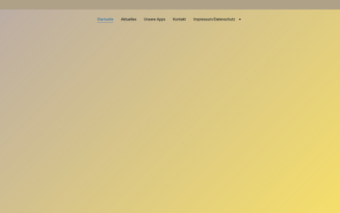Select the Kontakt navigation link

[179, 19]
